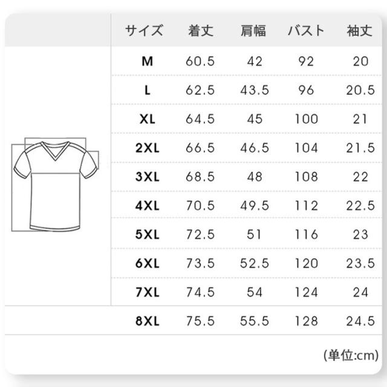Image resolution: width=387 pixels, height=387 pixels.
Task: Select the M size row label
Action: click(147, 61)
